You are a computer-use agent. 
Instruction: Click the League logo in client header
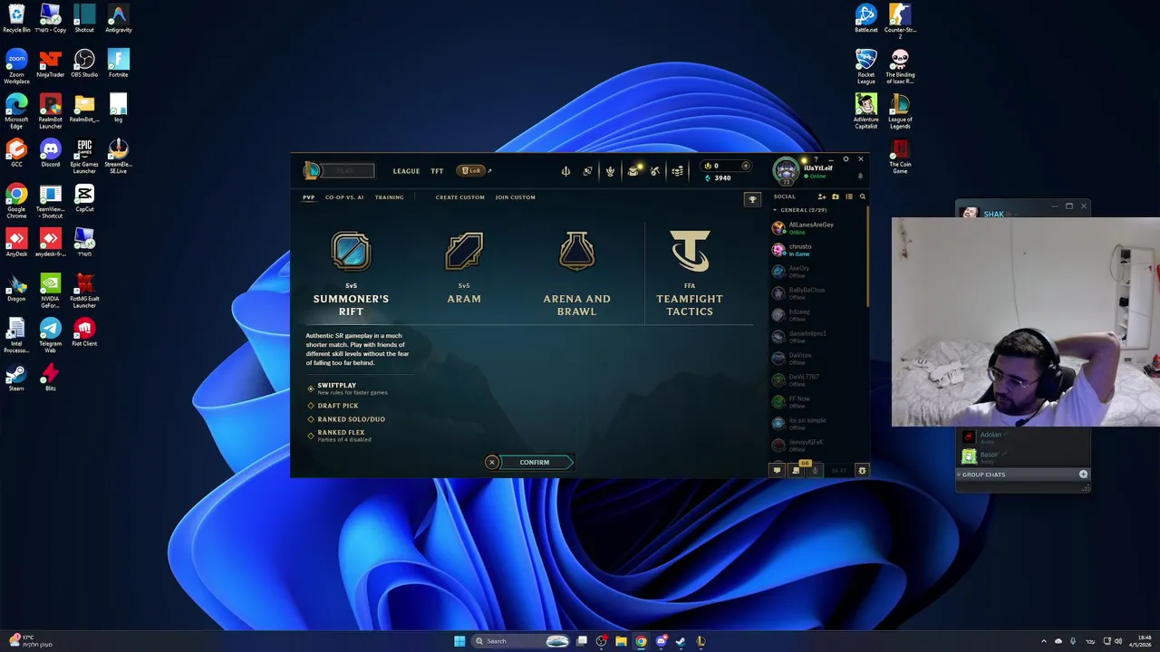(x=312, y=170)
